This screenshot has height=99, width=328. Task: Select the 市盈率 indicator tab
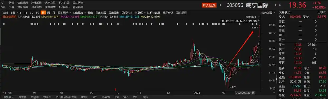tap(35, 97)
